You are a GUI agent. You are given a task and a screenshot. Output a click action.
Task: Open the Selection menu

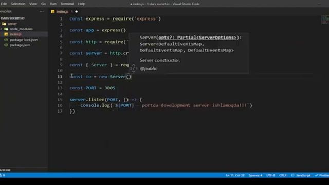(18, 4)
